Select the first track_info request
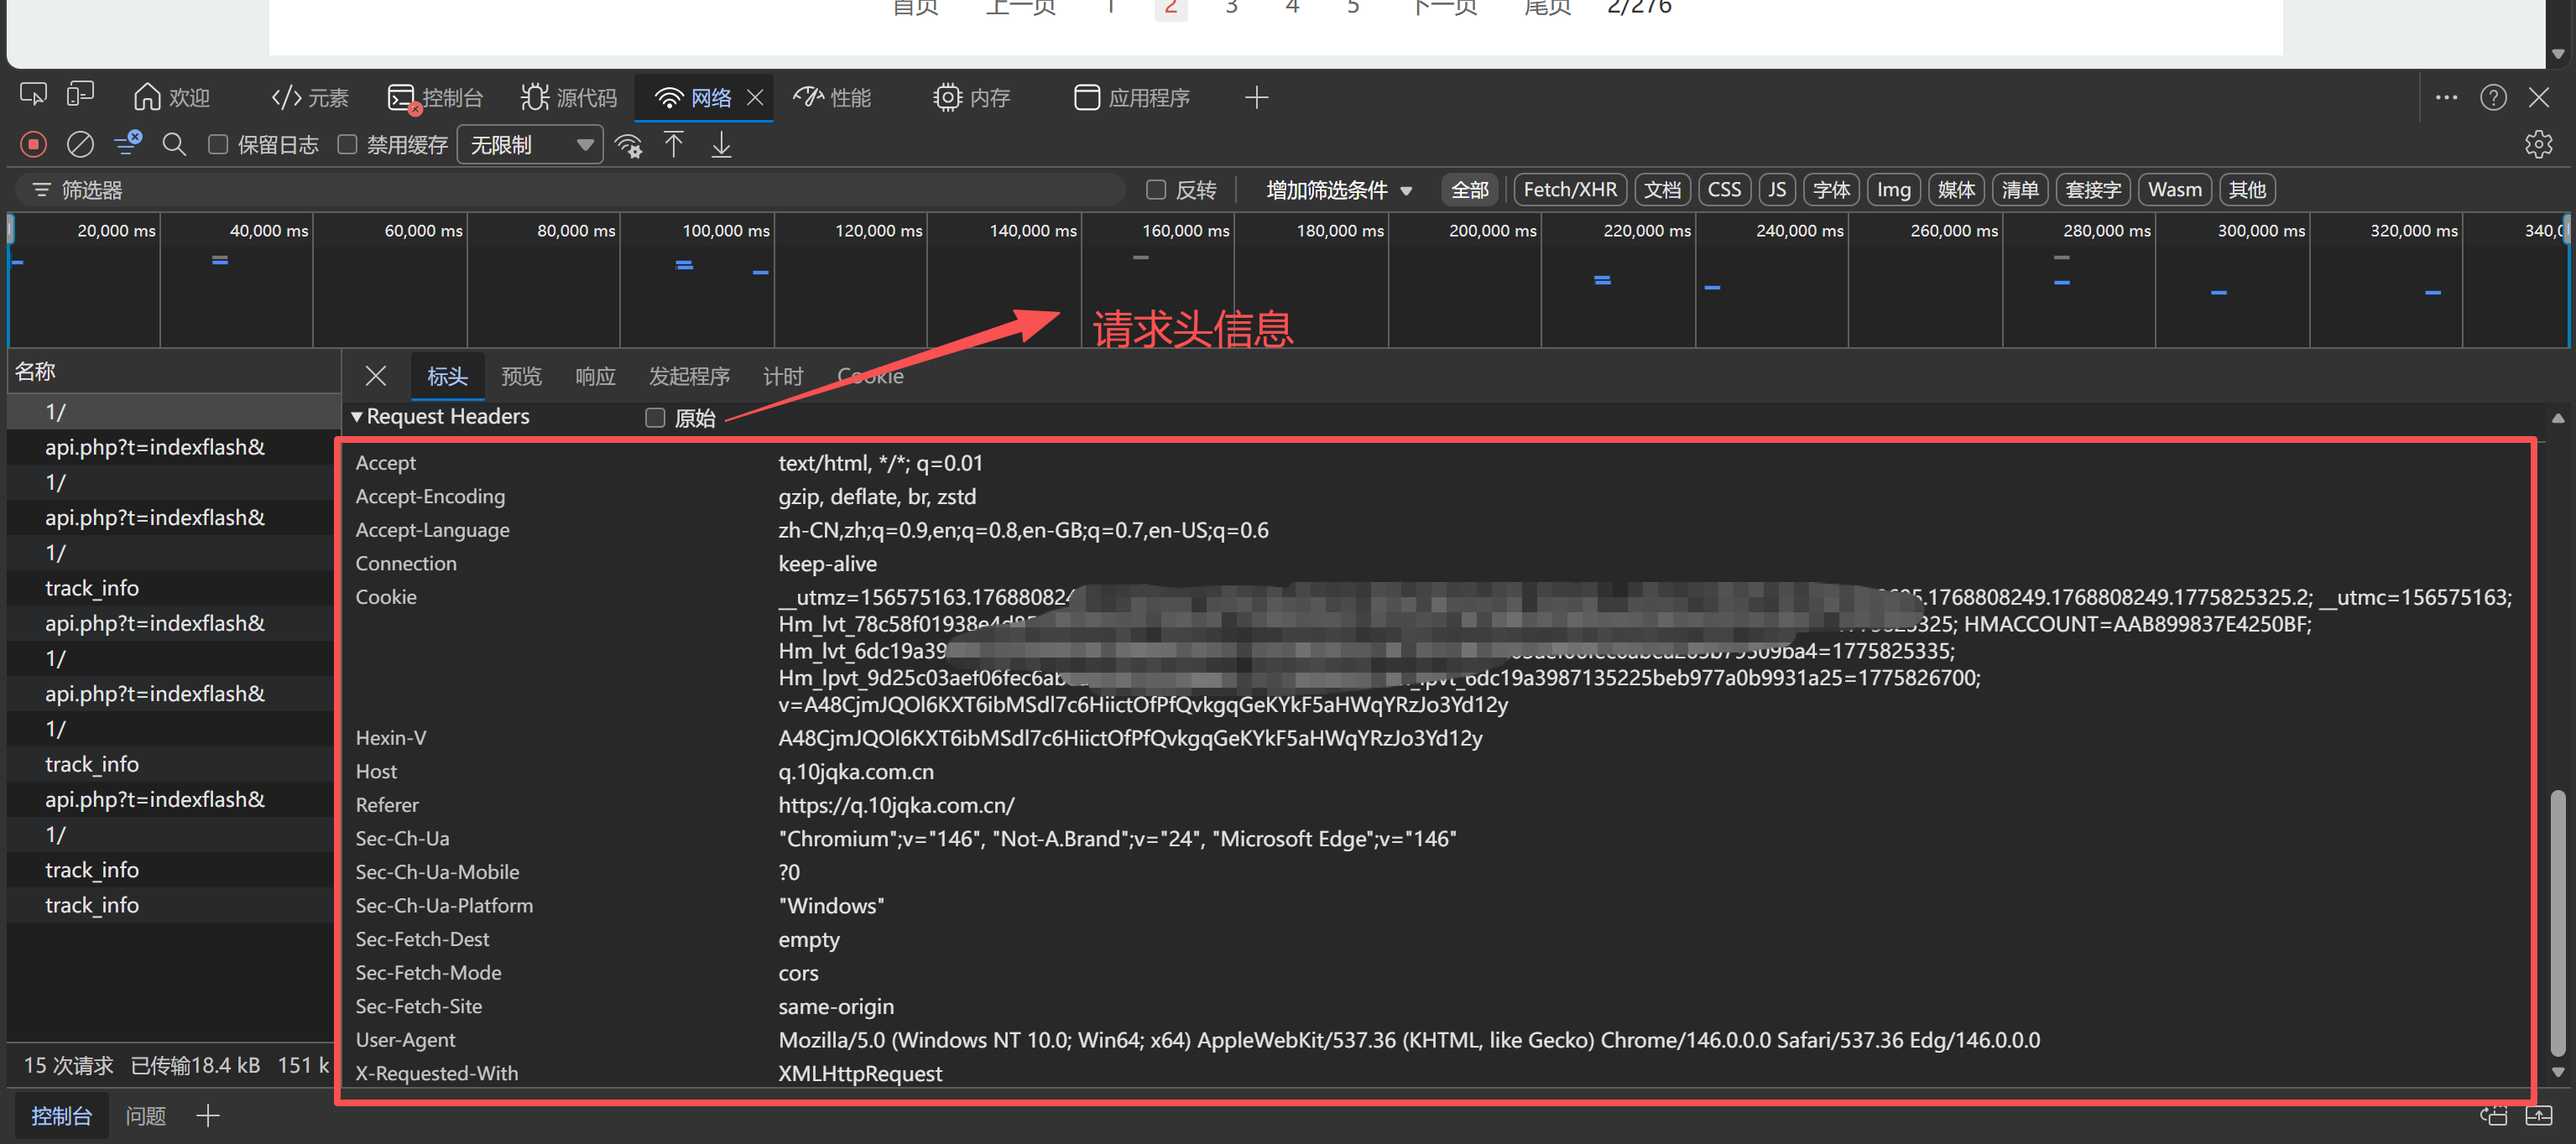Image resolution: width=2576 pixels, height=1144 pixels. 92,589
